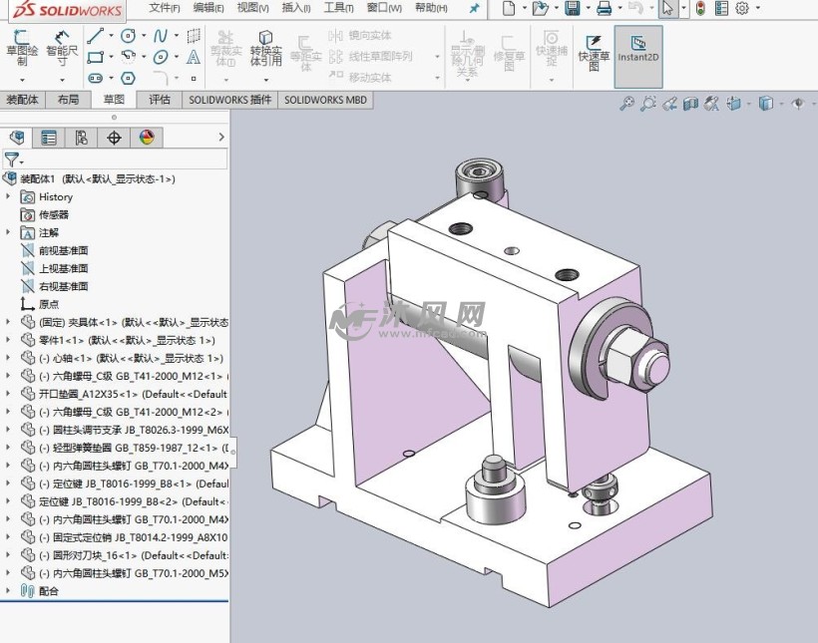Open the ConfigurationManager tab
The height and width of the screenshot is (643, 818).
click(x=82, y=138)
